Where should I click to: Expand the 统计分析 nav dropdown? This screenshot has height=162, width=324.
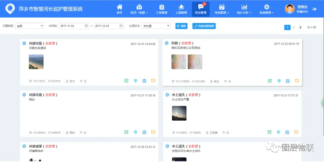tap(244, 9)
